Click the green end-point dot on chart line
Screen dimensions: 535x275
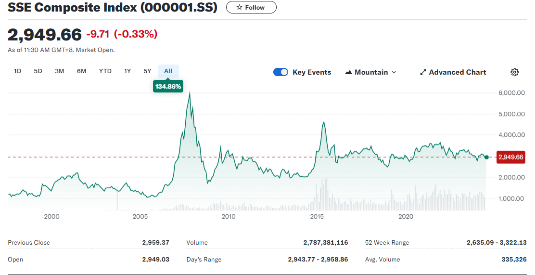[x=486, y=157]
